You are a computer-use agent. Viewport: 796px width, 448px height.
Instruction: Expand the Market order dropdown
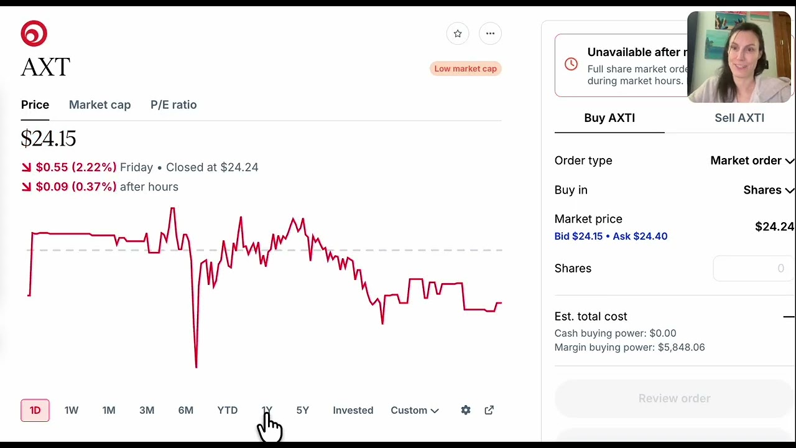[x=752, y=161]
